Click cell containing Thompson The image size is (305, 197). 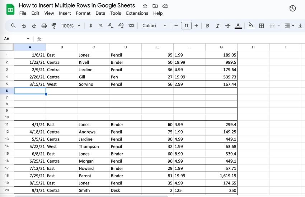point(94,146)
